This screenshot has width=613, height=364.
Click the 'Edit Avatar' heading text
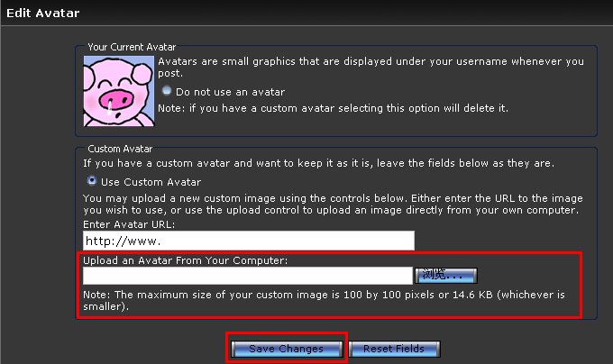[x=43, y=13]
